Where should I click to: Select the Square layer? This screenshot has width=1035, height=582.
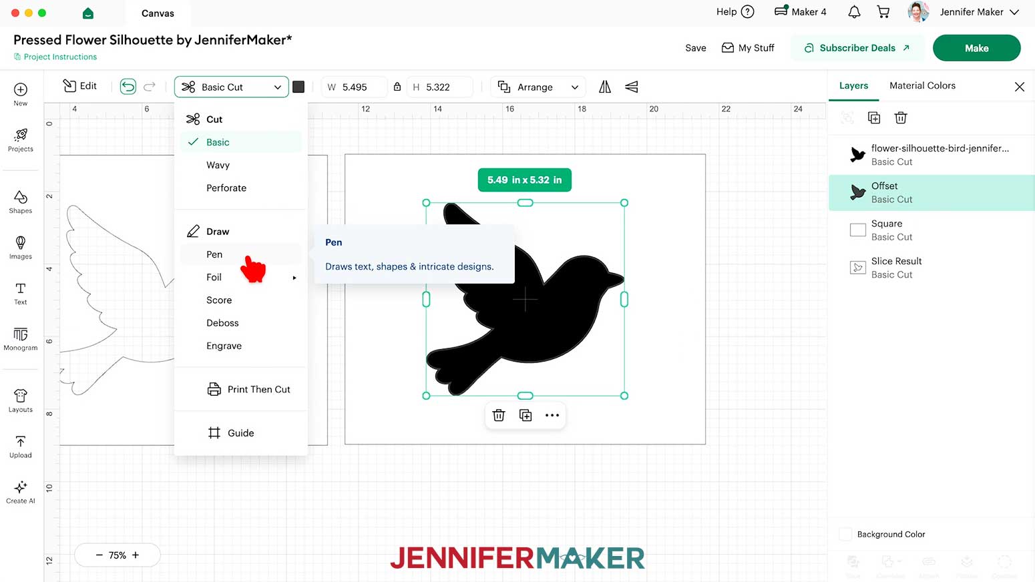tap(931, 230)
